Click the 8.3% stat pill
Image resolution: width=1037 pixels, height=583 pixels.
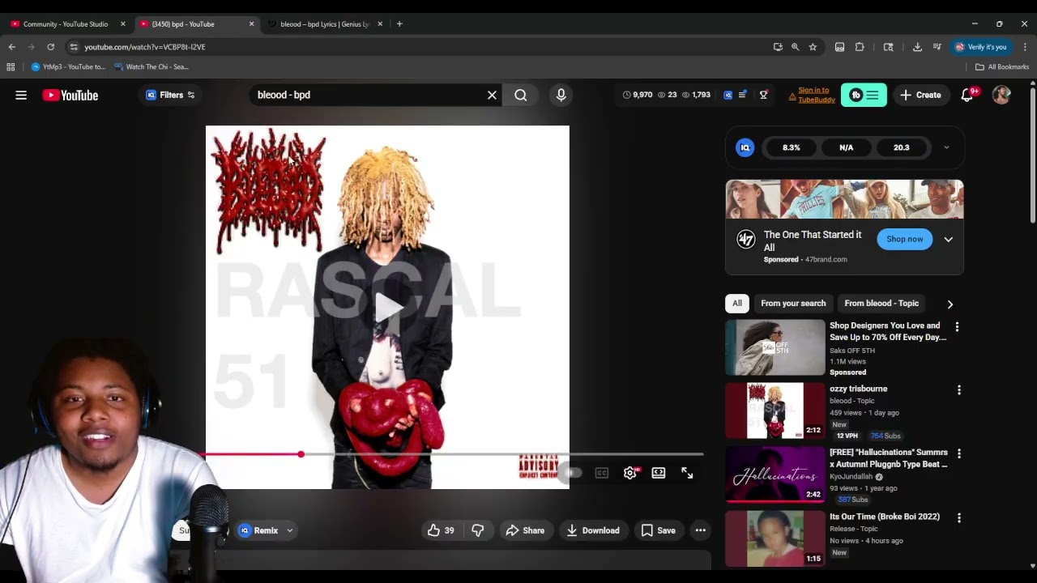point(791,147)
